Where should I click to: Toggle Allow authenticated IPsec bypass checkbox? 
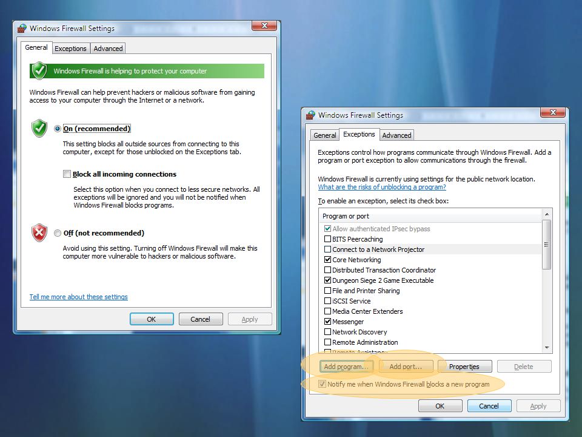327,229
